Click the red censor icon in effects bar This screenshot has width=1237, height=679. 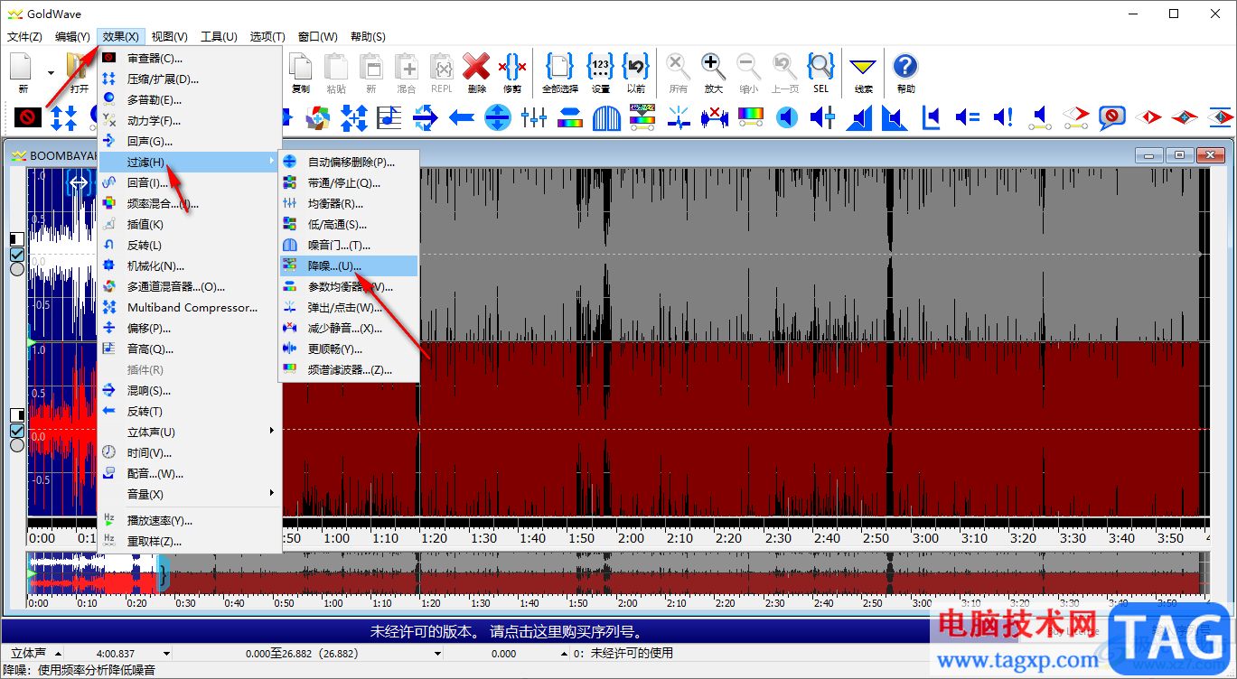tap(28, 117)
